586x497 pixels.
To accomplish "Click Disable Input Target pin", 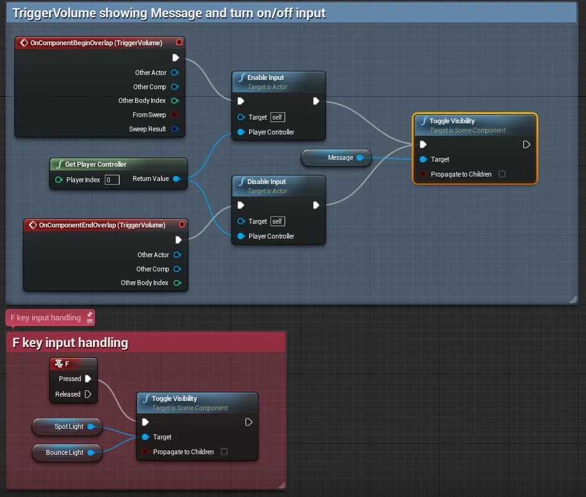I will pyautogui.click(x=241, y=221).
